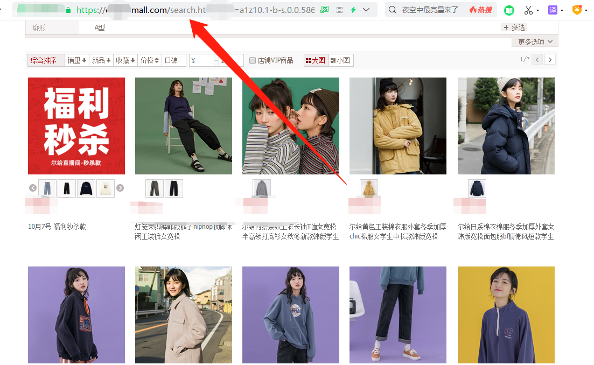594x365 pixels.
Task: Click the yellow wallet icon in the toolbar
Action: [577, 10]
